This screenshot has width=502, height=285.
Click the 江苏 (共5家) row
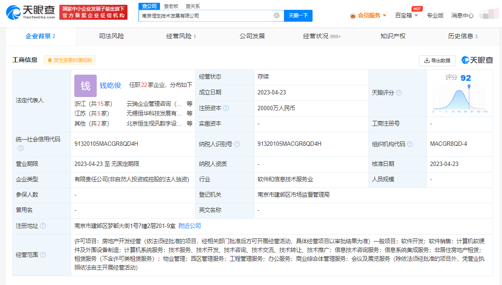(92, 114)
